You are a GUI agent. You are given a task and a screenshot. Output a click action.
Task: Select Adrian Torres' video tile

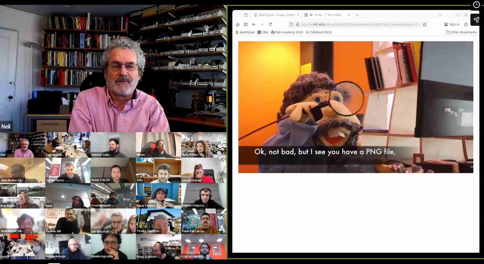(x=68, y=170)
